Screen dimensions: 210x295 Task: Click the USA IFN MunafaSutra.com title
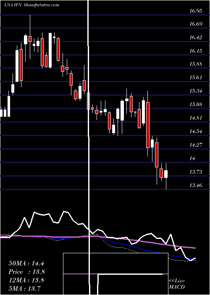pyautogui.click(x=31, y=5)
